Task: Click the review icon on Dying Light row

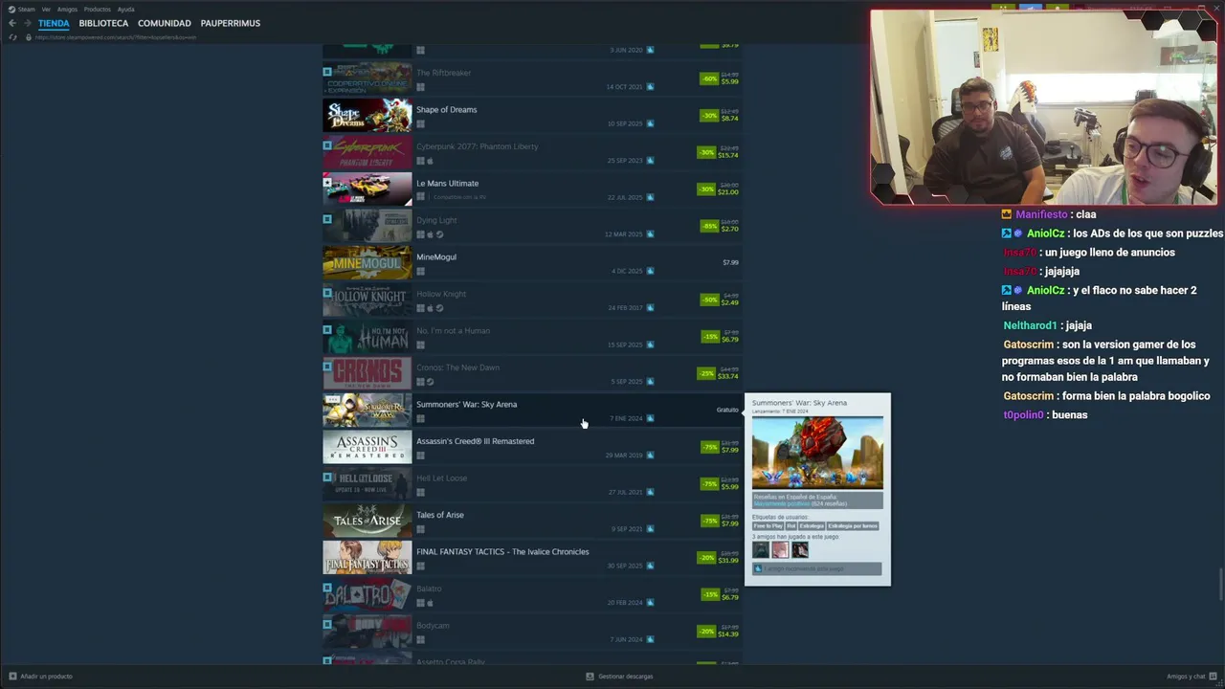Action: [650, 234]
